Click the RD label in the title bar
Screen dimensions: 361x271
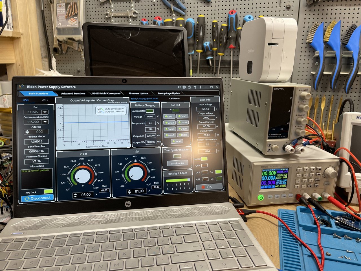[179, 87]
